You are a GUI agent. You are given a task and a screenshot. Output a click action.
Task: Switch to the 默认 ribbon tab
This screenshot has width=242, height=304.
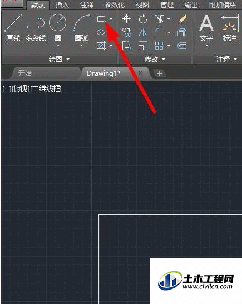click(x=38, y=4)
